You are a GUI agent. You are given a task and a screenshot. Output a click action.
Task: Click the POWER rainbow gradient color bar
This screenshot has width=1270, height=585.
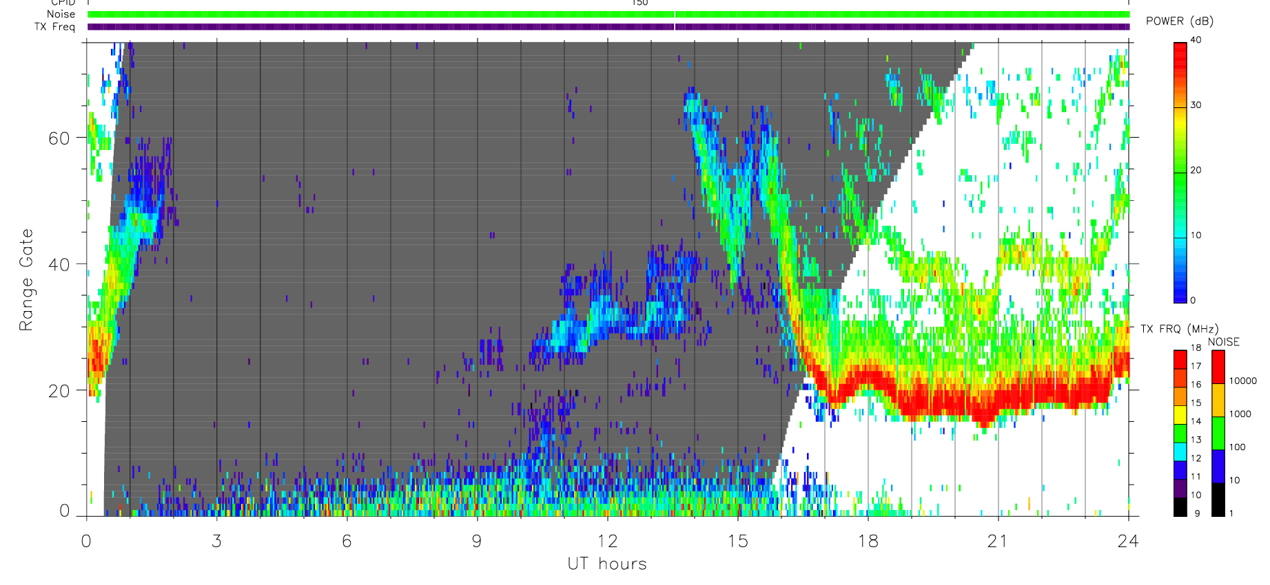click(x=1180, y=173)
